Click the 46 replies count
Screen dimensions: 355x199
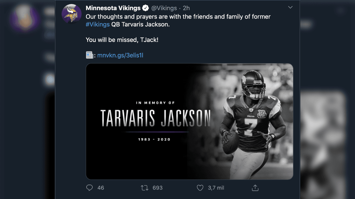pyautogui.click(x=101, y=188)
